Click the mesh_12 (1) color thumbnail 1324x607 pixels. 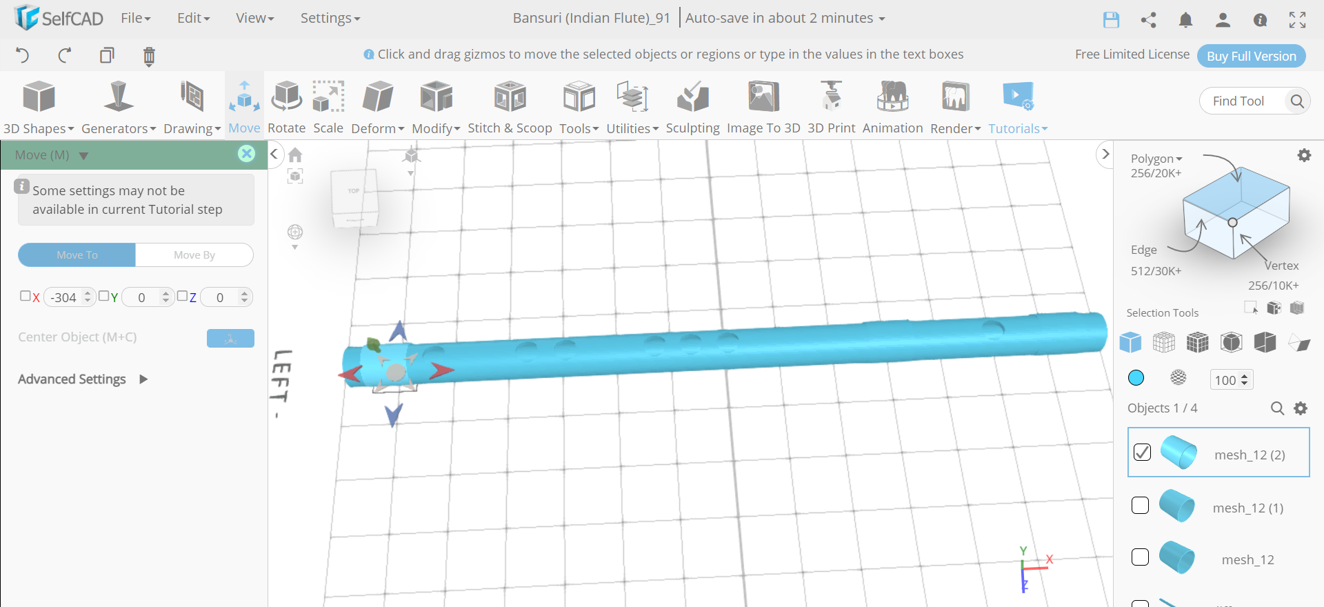[x=1176, y=506]
